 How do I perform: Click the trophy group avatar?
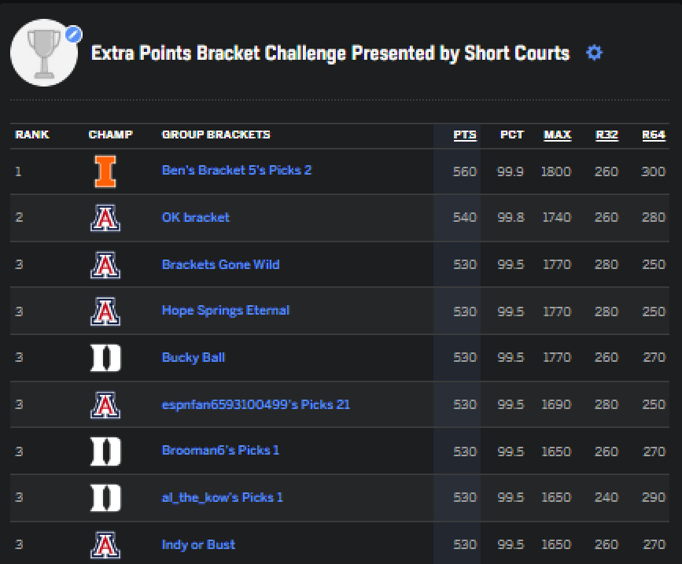tap(44, 53)
